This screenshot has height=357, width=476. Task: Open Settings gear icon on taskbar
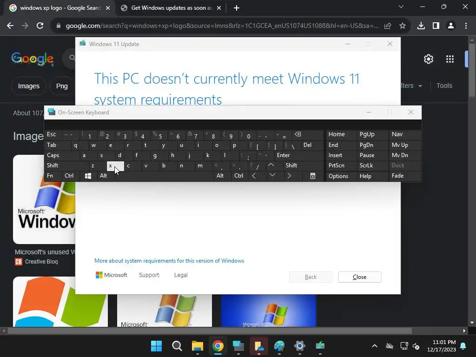pos(300,346)
